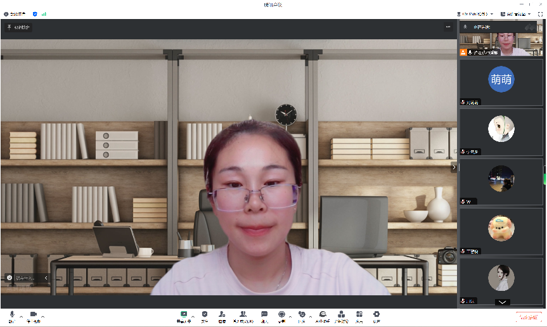Image resolution: width=547 pixels, height=327 pixels.
Task: Open the camera options arrow
Action: click(43, 316)
